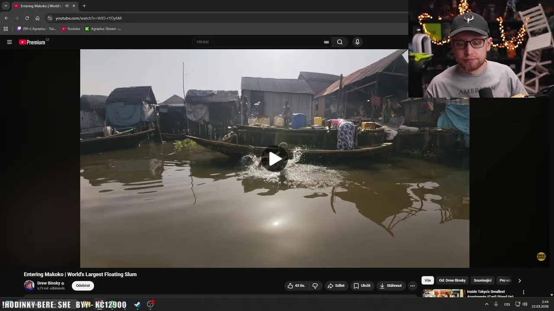The image size is (554, 311).
Task: Open options menu for Inside Tokyo's video
Action: tap(523, 292)
